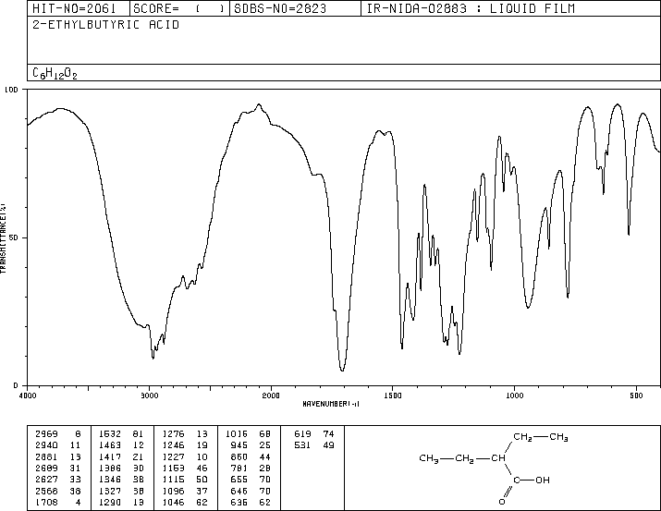661x511 pixels.
Task: Click the 1500 wavenumber axis label
Action: (x=393, y=395)
